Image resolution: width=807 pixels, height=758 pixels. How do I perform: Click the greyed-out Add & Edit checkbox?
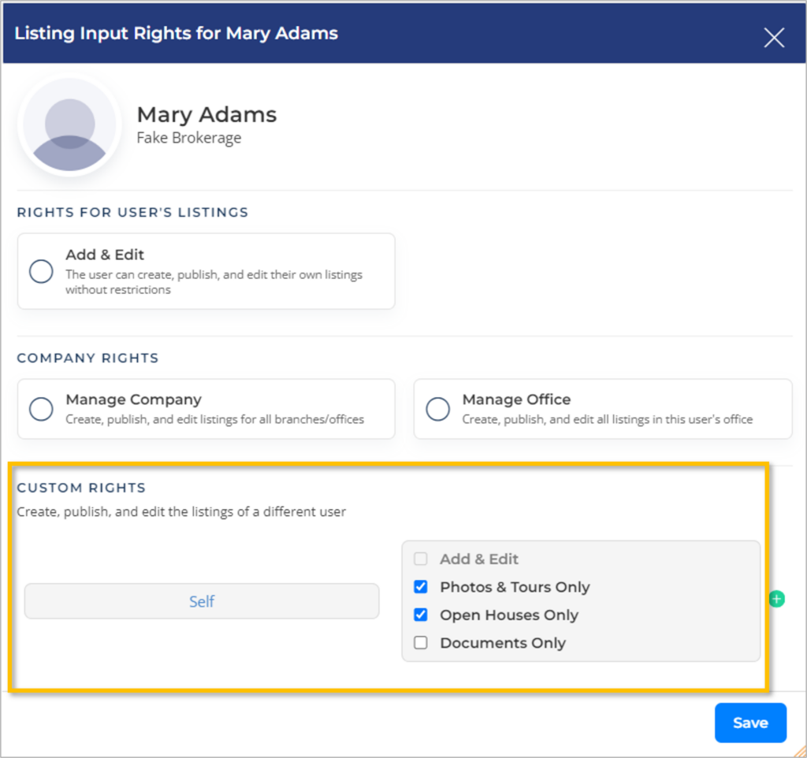(x=421, y=559)
